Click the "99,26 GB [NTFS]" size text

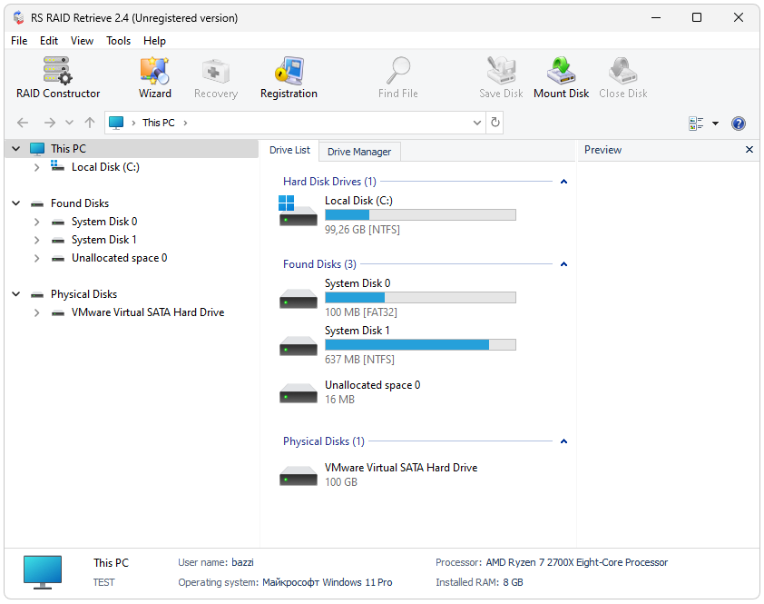coord(362,229)
